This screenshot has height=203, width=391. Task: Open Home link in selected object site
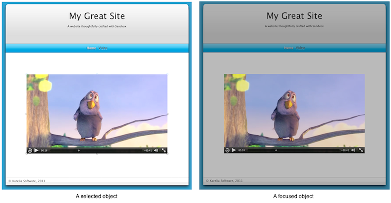coord(91,48)
